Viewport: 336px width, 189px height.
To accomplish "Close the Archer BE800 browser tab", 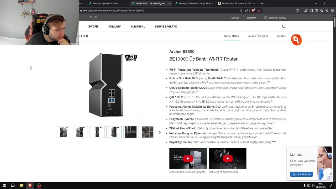I will (x=169, y=3).
